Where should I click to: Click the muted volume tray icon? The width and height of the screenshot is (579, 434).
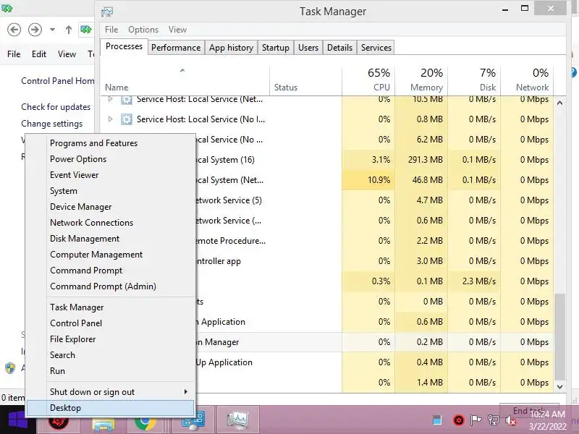511,420
